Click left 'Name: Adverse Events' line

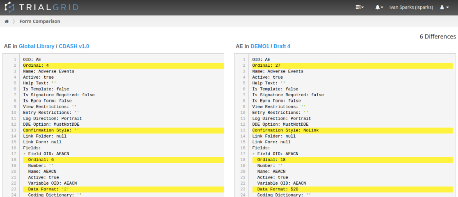tap(48, 71)
